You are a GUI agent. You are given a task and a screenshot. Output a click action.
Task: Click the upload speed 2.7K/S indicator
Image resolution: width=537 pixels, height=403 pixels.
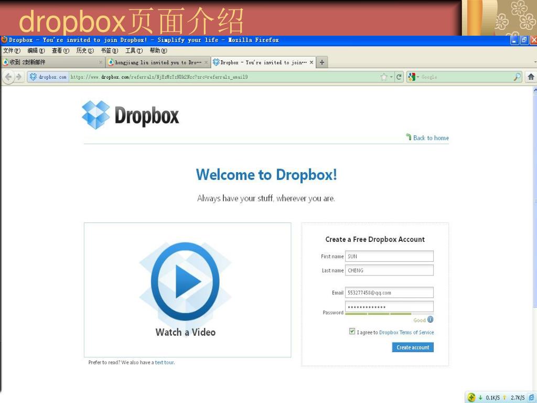[513, 398]
